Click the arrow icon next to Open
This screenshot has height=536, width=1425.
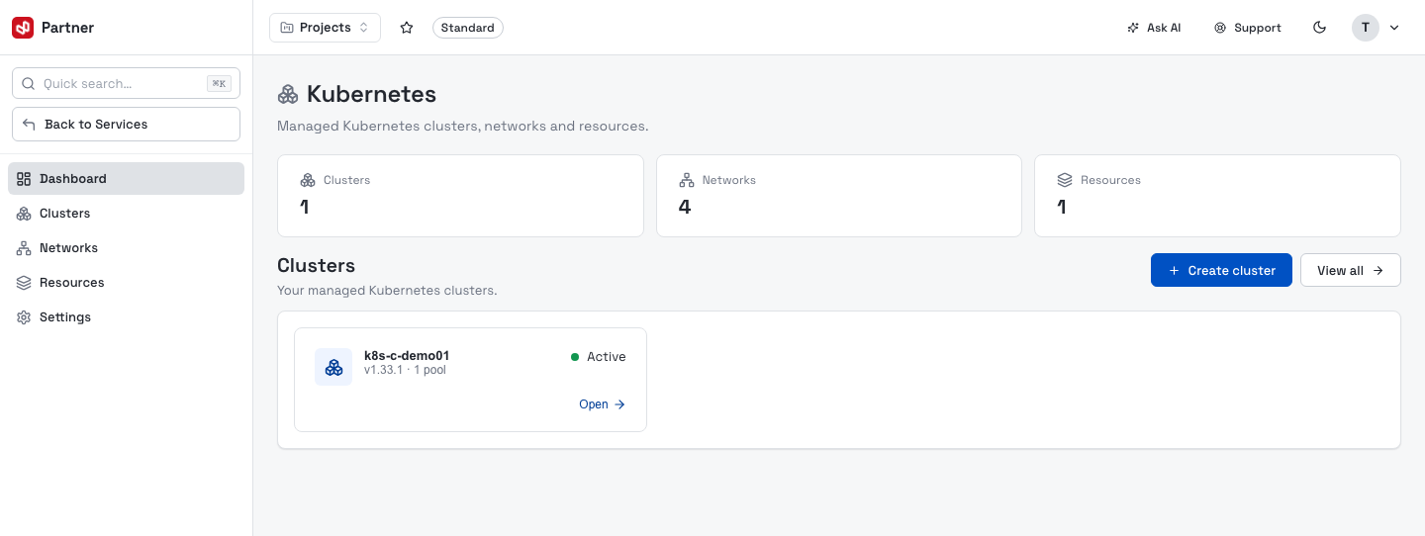(619, 404)
